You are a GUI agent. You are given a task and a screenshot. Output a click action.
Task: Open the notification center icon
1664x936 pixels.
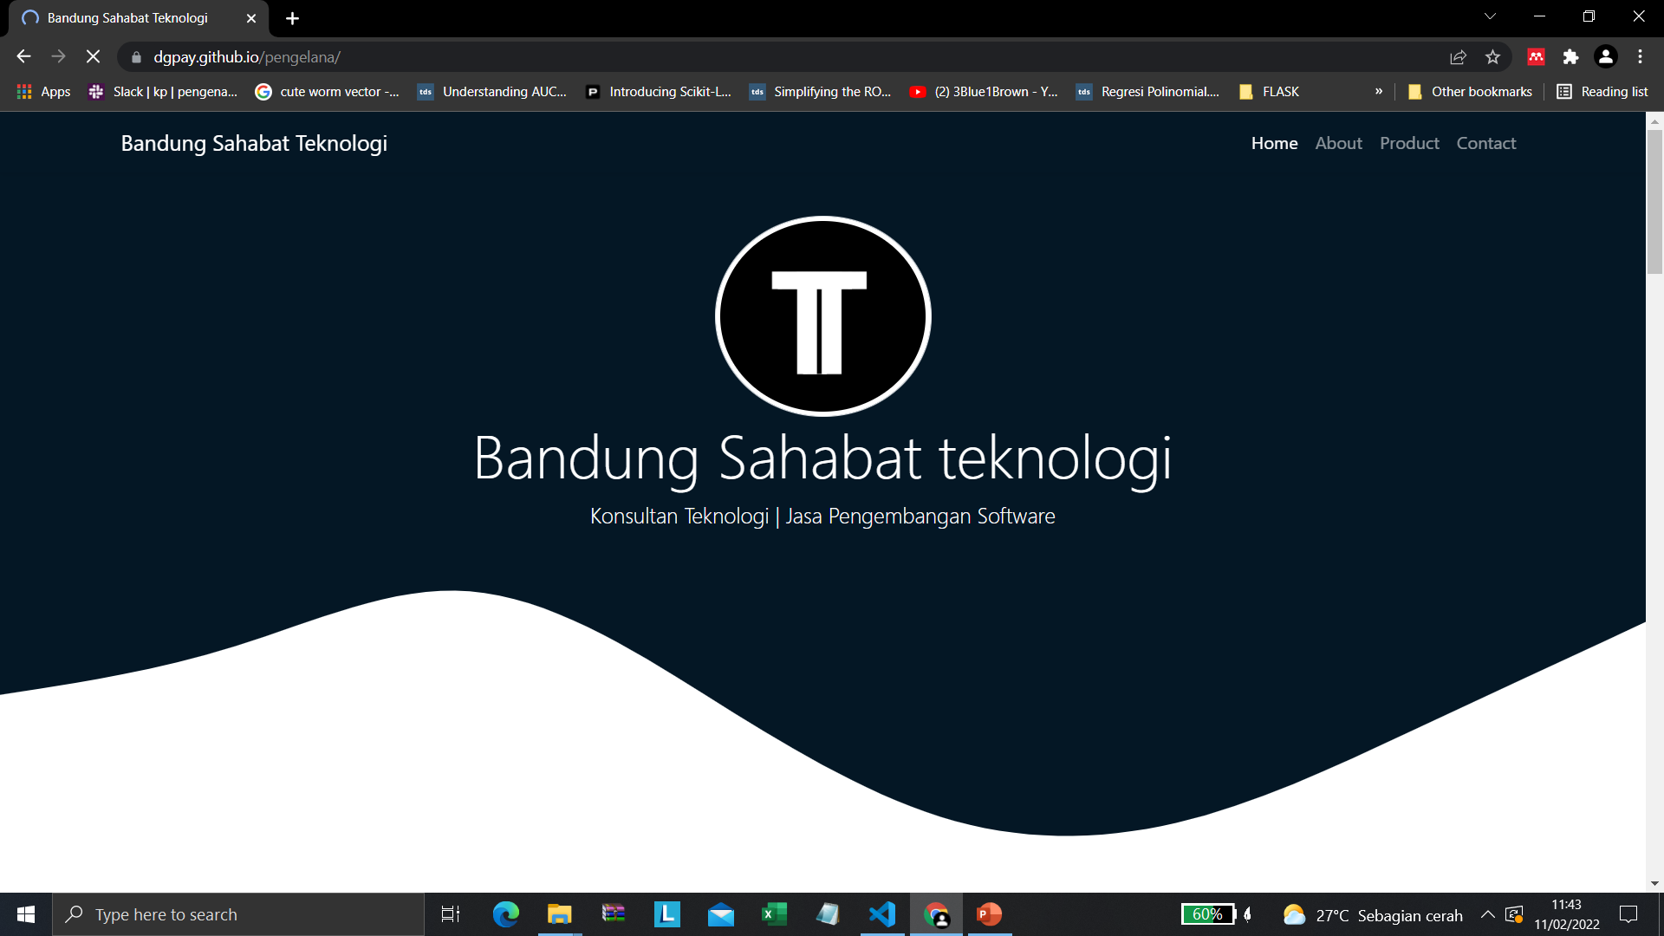coord(1628,914)
